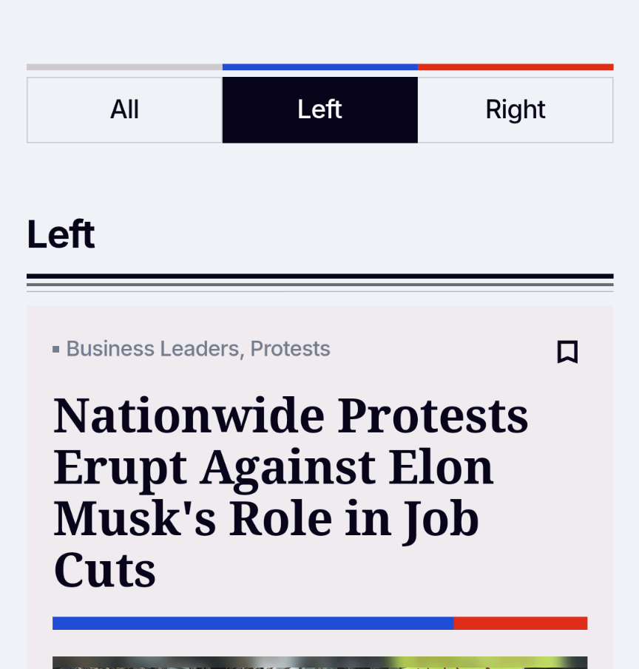Click the red portion of the article bias bar
This screenshot has width=639, height=669.
coord(521,623)
